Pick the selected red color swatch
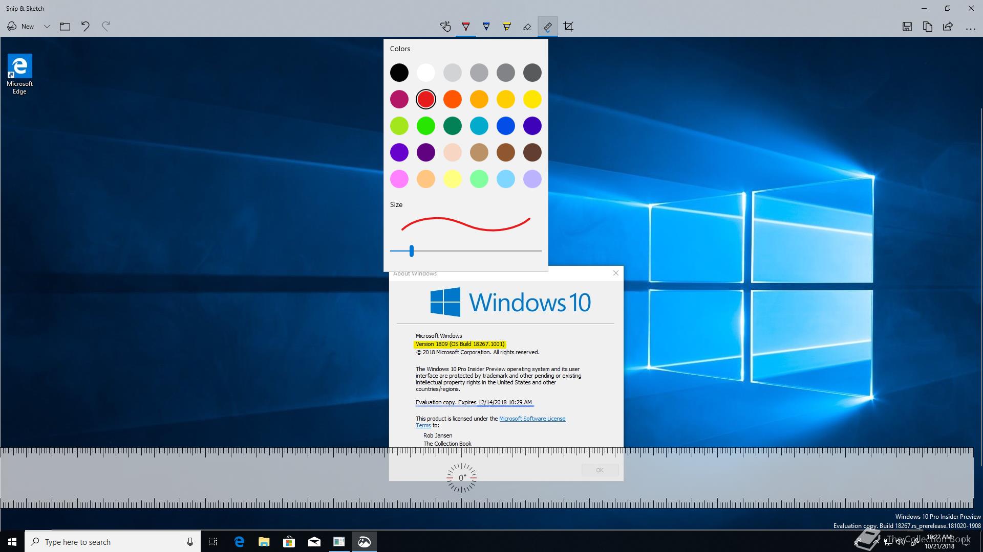 (x=426, y=99)
